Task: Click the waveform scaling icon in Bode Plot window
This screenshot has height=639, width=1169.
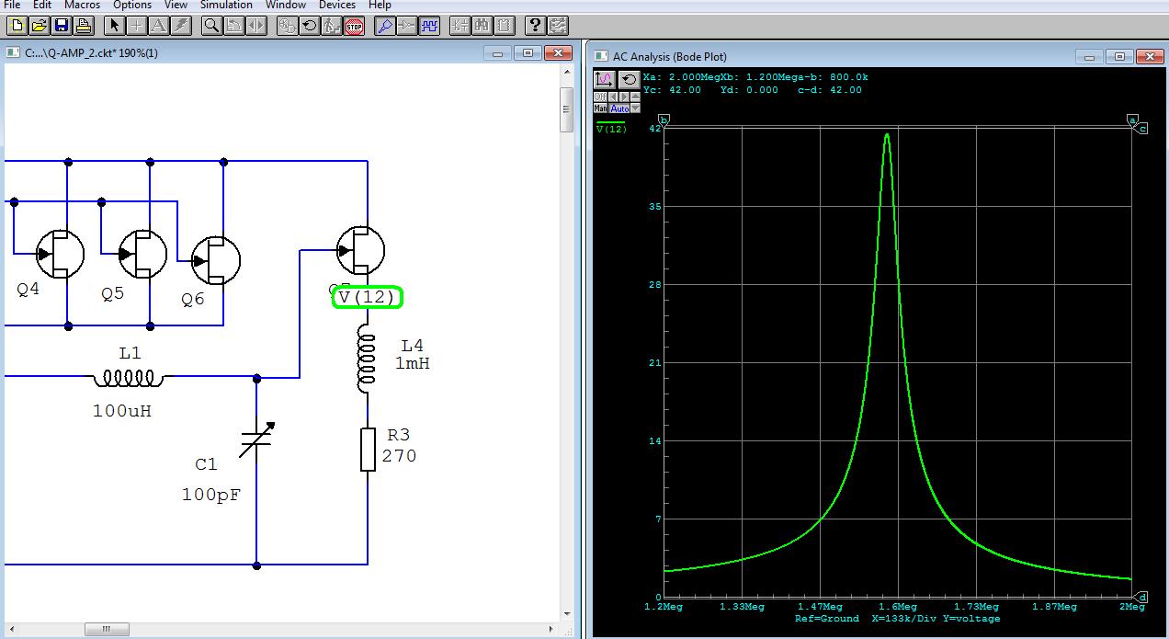Action: (605, 80)
